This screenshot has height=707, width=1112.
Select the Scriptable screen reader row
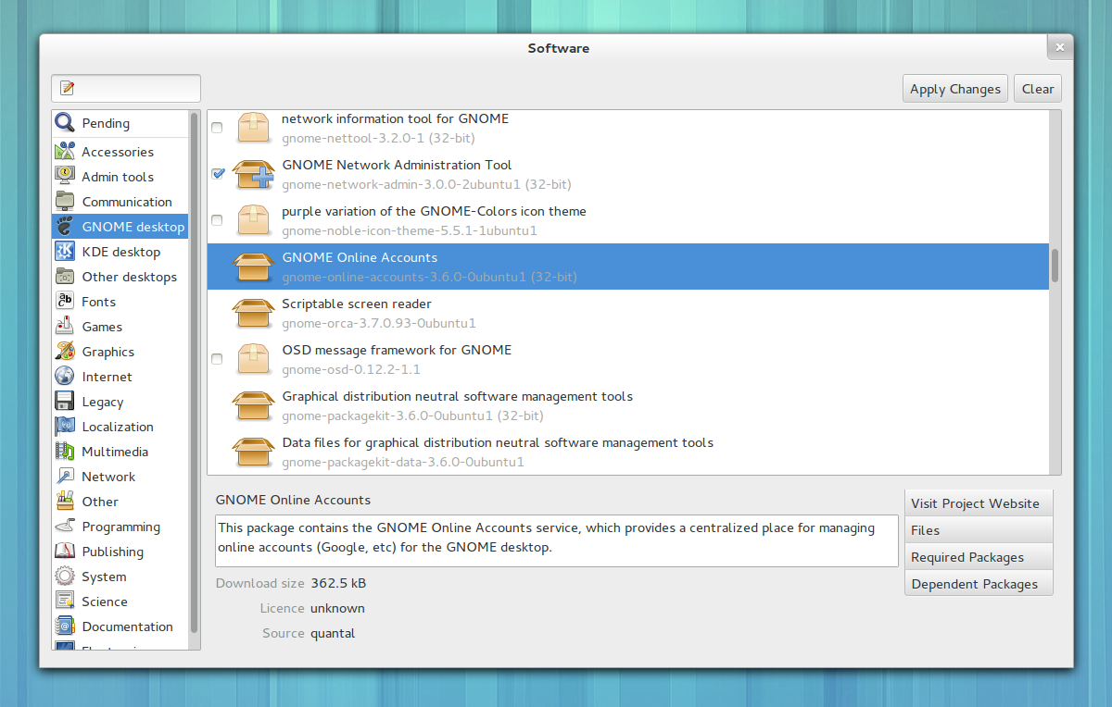pos(628,313)
